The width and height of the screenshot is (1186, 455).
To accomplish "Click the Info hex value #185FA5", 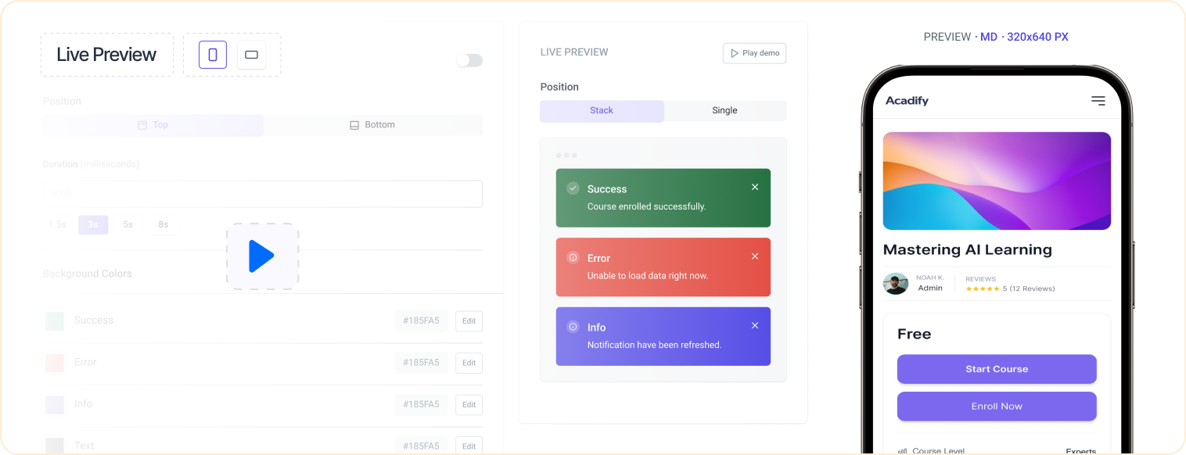I will pos(421,404).
